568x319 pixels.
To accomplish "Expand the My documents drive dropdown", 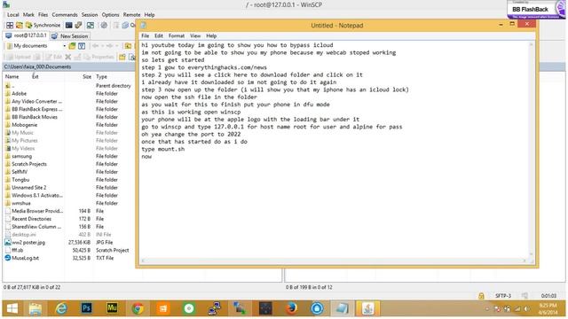I will point(65,46).
